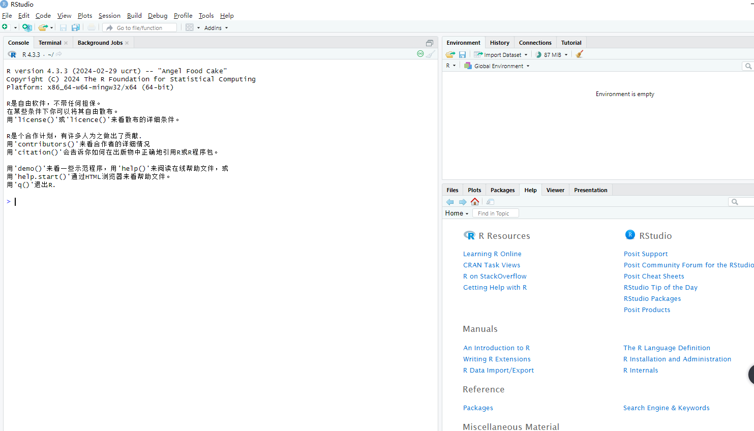Screen dimensions: 754x431
Task: Open the View menu
Action: pyautogui.click(x=65, y=16)
